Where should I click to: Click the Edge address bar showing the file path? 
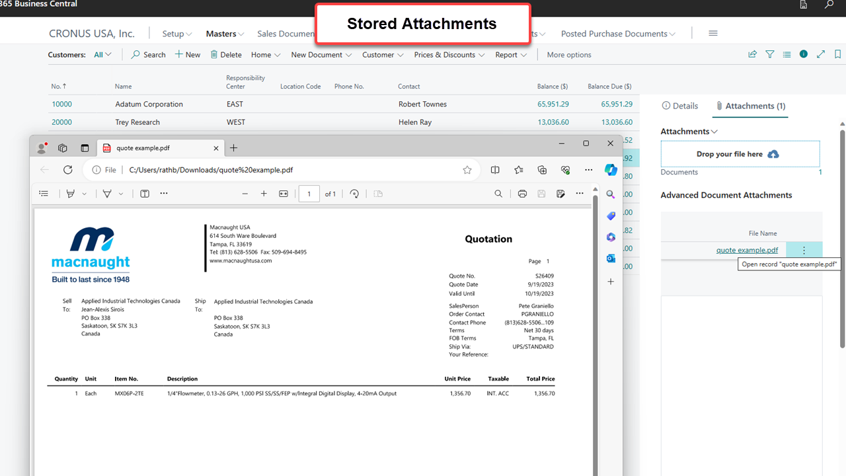(x=281, y=170)
